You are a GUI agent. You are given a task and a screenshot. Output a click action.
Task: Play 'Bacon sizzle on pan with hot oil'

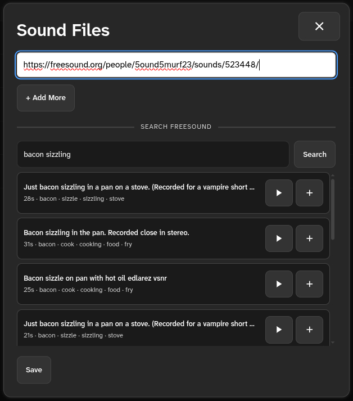coord(279,284)
